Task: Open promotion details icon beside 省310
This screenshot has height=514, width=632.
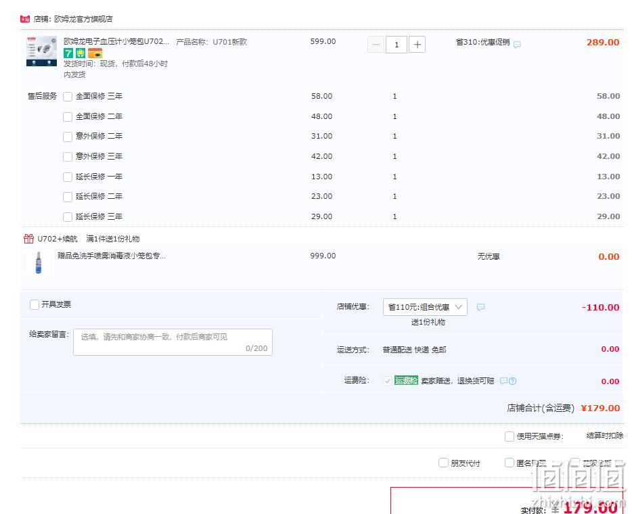Action: pyautogui.click(x=517, y=45)
